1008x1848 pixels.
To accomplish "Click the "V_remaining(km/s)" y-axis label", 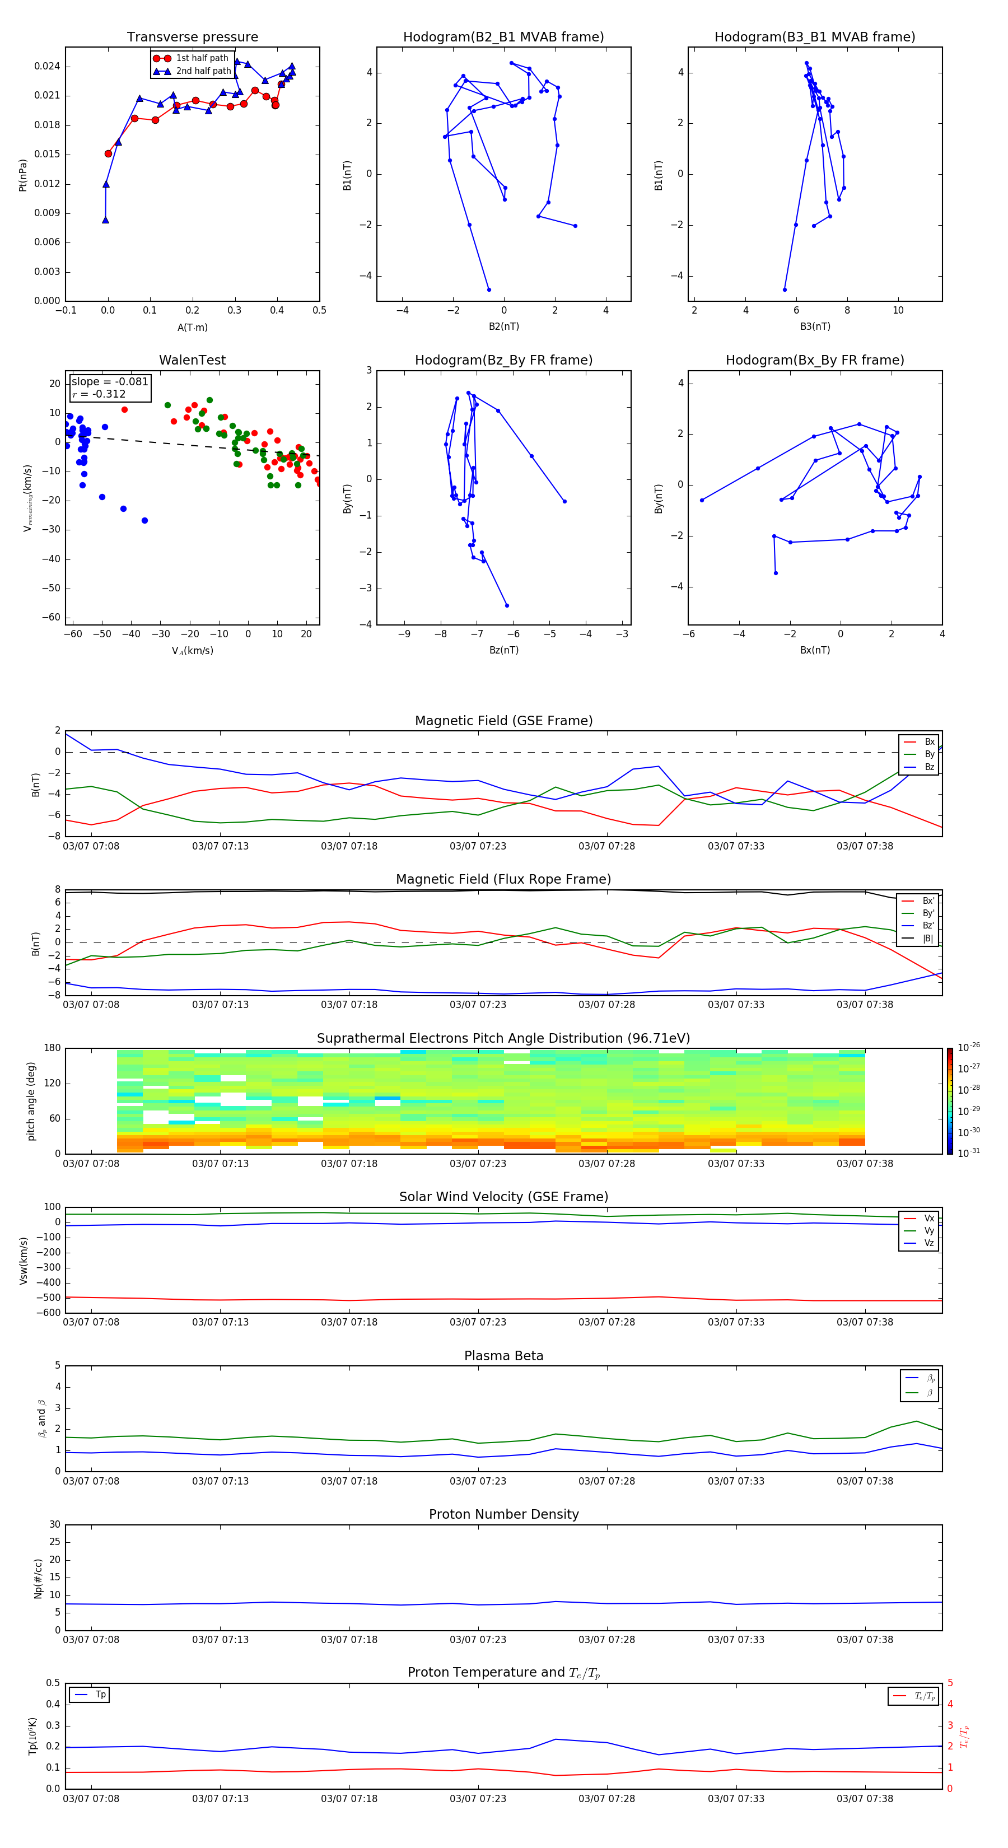I will point(27,498).
